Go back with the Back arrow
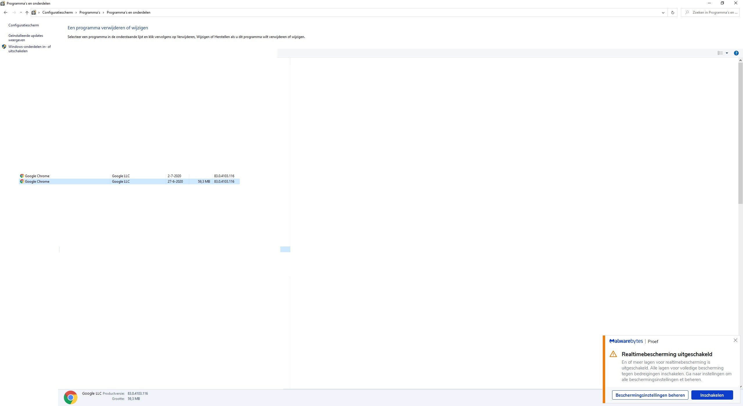The height and width of the screenshot is (406, 743). click(6, 12)
